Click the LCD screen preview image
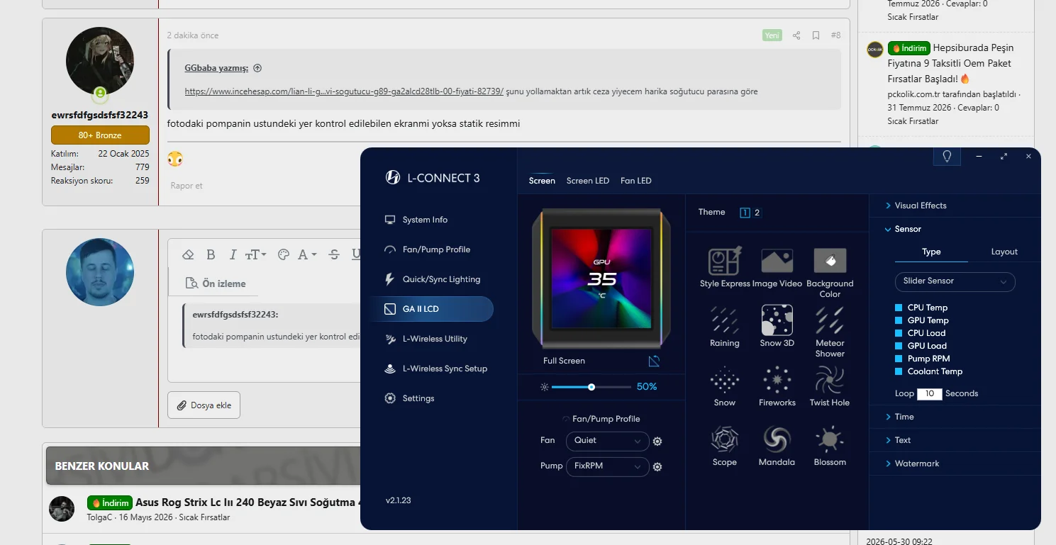The width and height of the screenshot is (1056, 545). pyautogui.click(x=601, y=277)
